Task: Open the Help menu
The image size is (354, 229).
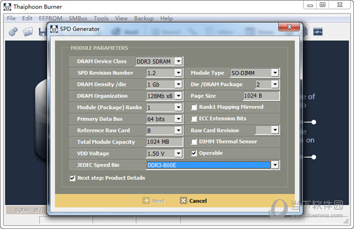Action: coord(166,18)
